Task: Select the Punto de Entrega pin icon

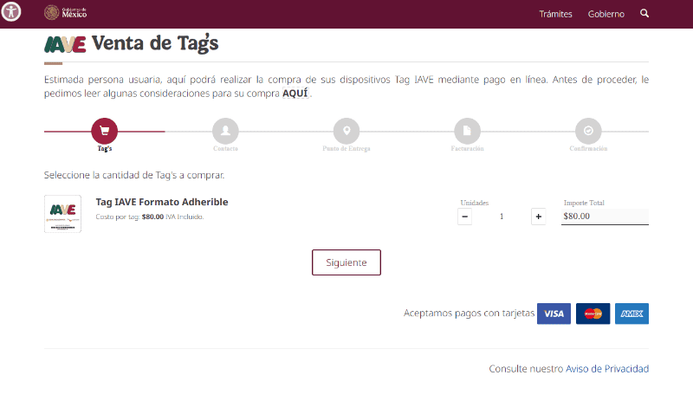Action: pos(346,132)
